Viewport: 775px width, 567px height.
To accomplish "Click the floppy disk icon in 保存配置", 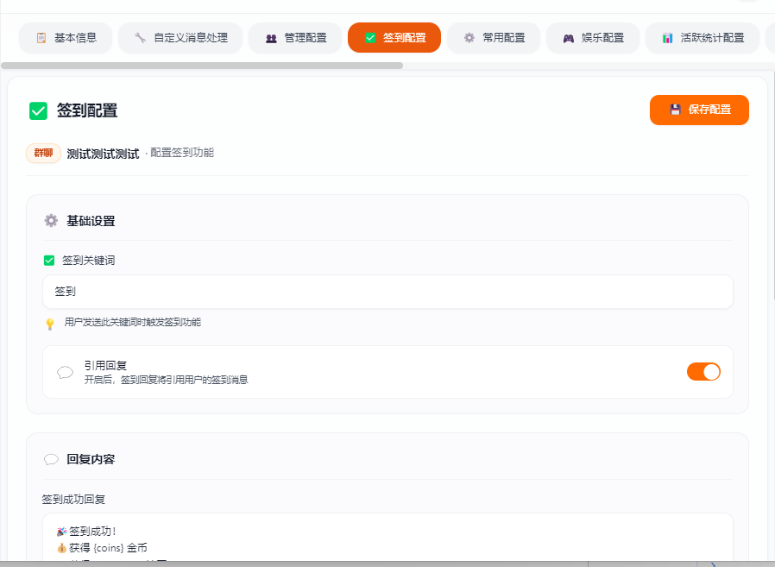I will pyautogui.click(x=675, y=110).
